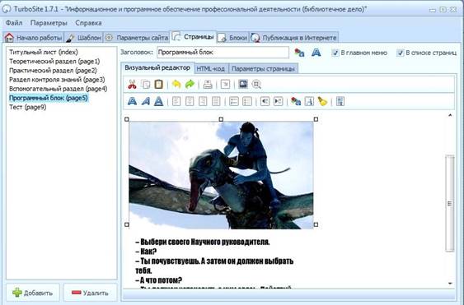464x305 pixels.
Task: Click the Cut scissors icon
Action: [132, 85]
